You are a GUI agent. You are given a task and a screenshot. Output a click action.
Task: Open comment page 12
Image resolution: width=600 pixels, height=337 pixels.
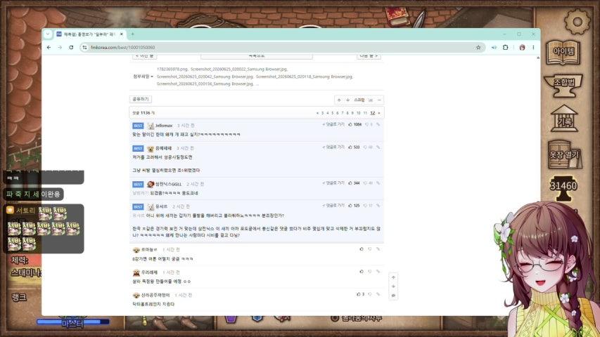372,113
